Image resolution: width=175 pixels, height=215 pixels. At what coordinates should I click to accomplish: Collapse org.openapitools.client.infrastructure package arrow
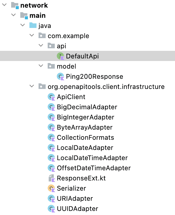[x=32, y=86]
